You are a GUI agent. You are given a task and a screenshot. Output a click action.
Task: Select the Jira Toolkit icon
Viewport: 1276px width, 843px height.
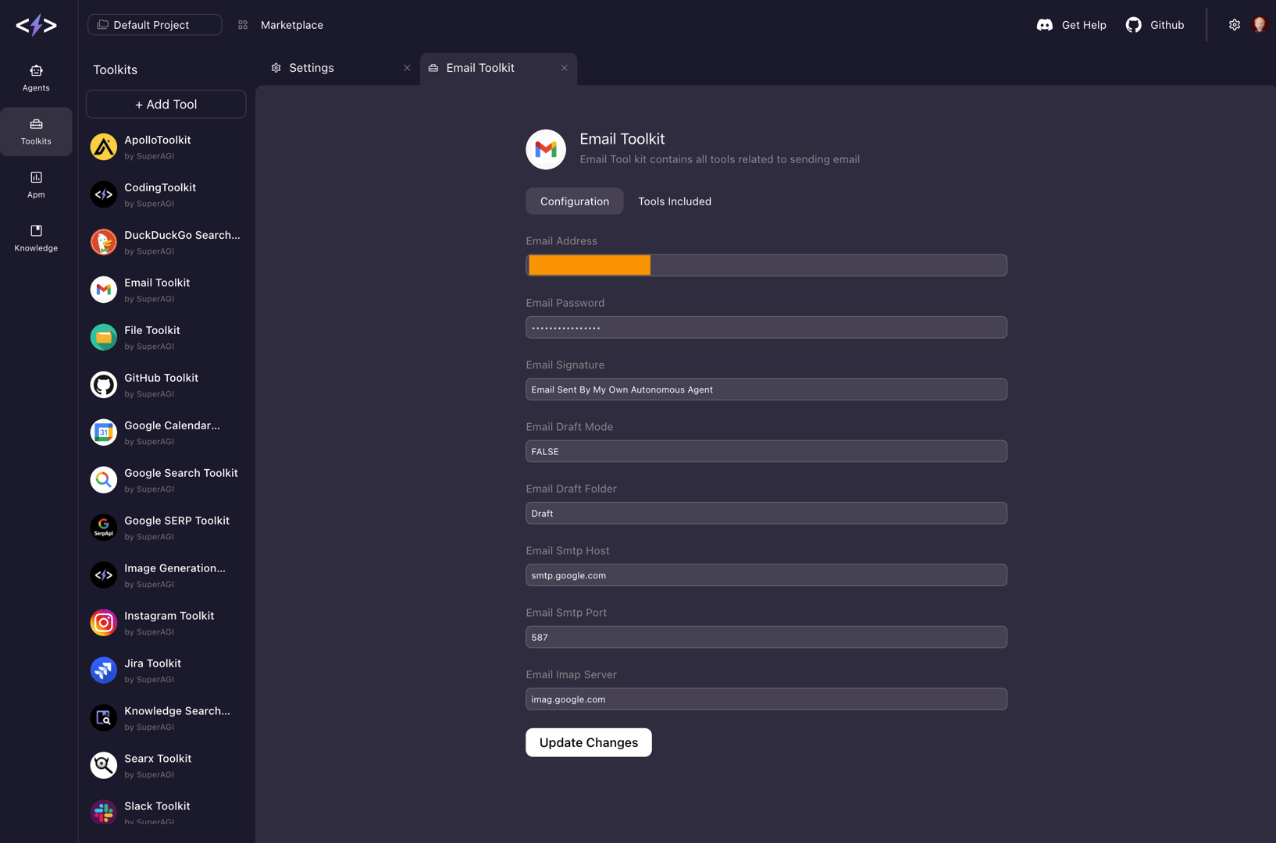tap(103, 670)
